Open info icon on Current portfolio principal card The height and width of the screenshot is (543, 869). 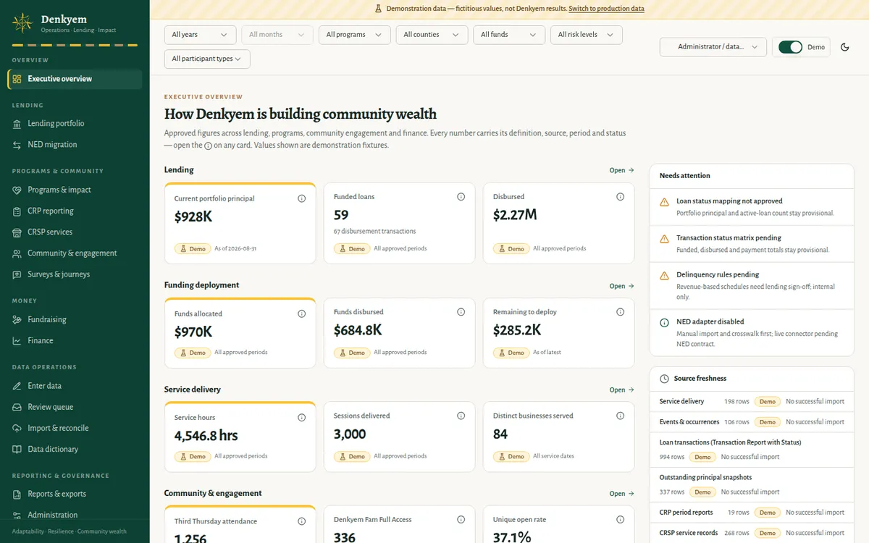[302, 198]
